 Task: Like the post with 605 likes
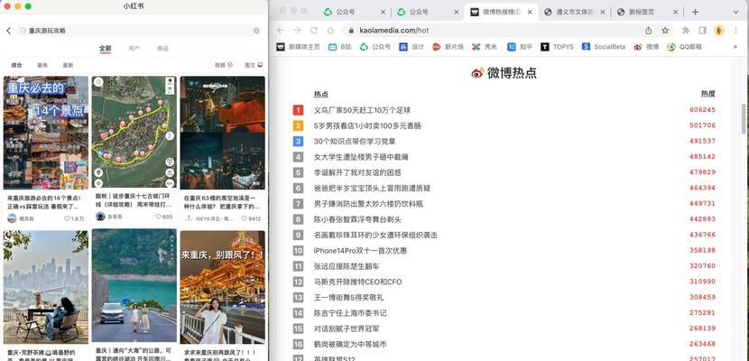pos(158,217)
